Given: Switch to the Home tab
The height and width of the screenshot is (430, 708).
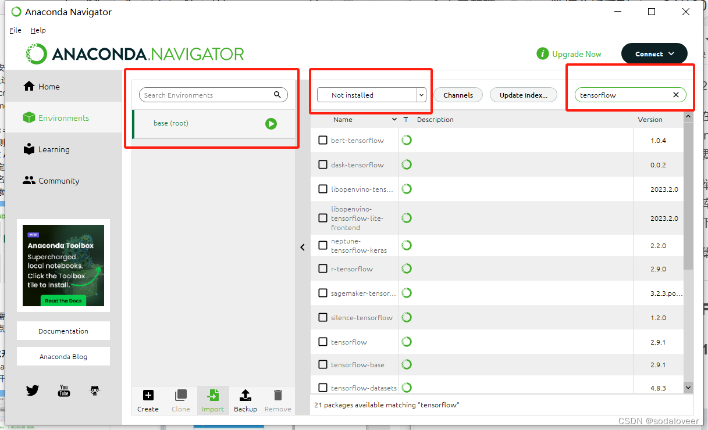Looking at the screenshot, I should pyautogui.click(x=64, y=86).
